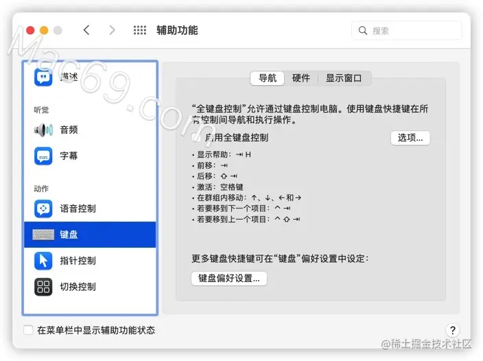Viewport: 483px width, 361px height.
Task: Click the 辅助功能 window title
Action: [x=177, y=30]
